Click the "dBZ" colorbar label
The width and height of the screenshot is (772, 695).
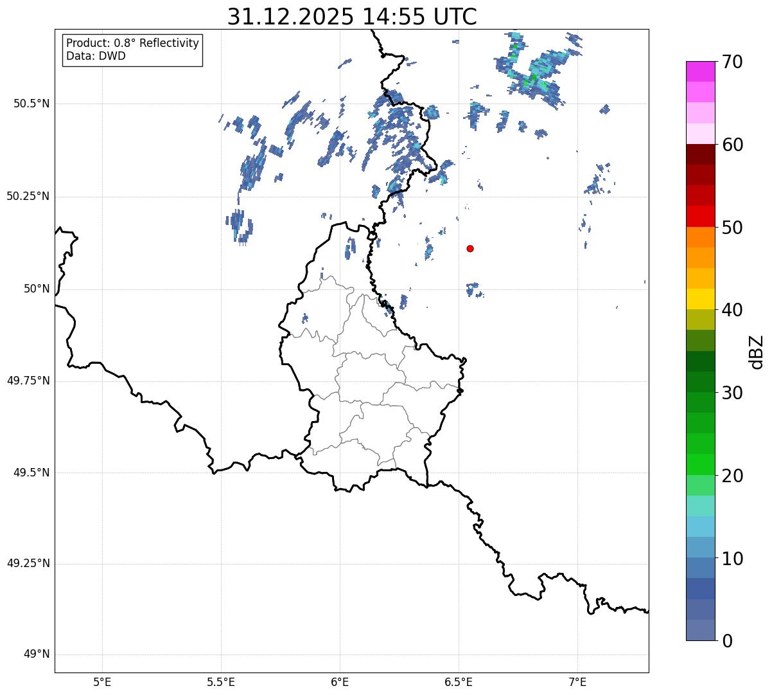[x=757, y=352]
